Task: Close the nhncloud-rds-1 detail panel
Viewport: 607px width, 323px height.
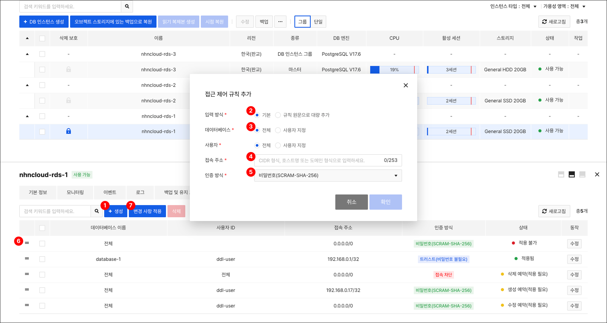Action: pos(597,174)
